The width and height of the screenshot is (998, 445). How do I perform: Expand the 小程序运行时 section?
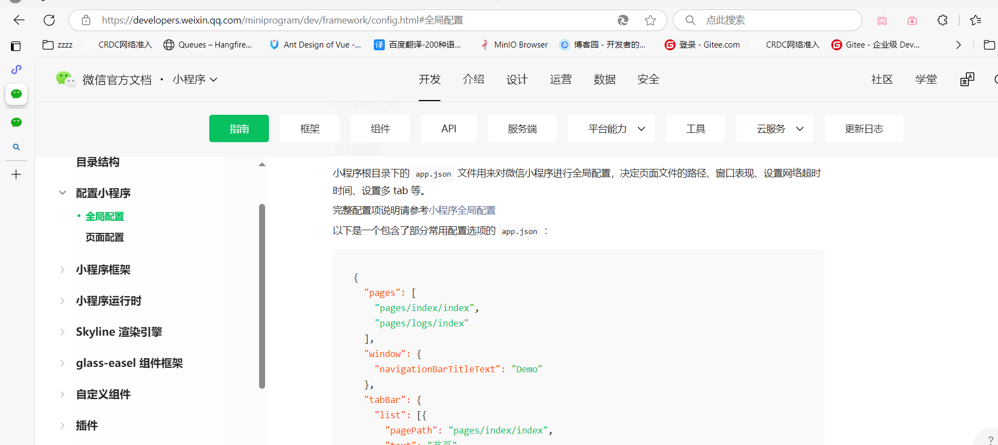(x=62, y=301)
